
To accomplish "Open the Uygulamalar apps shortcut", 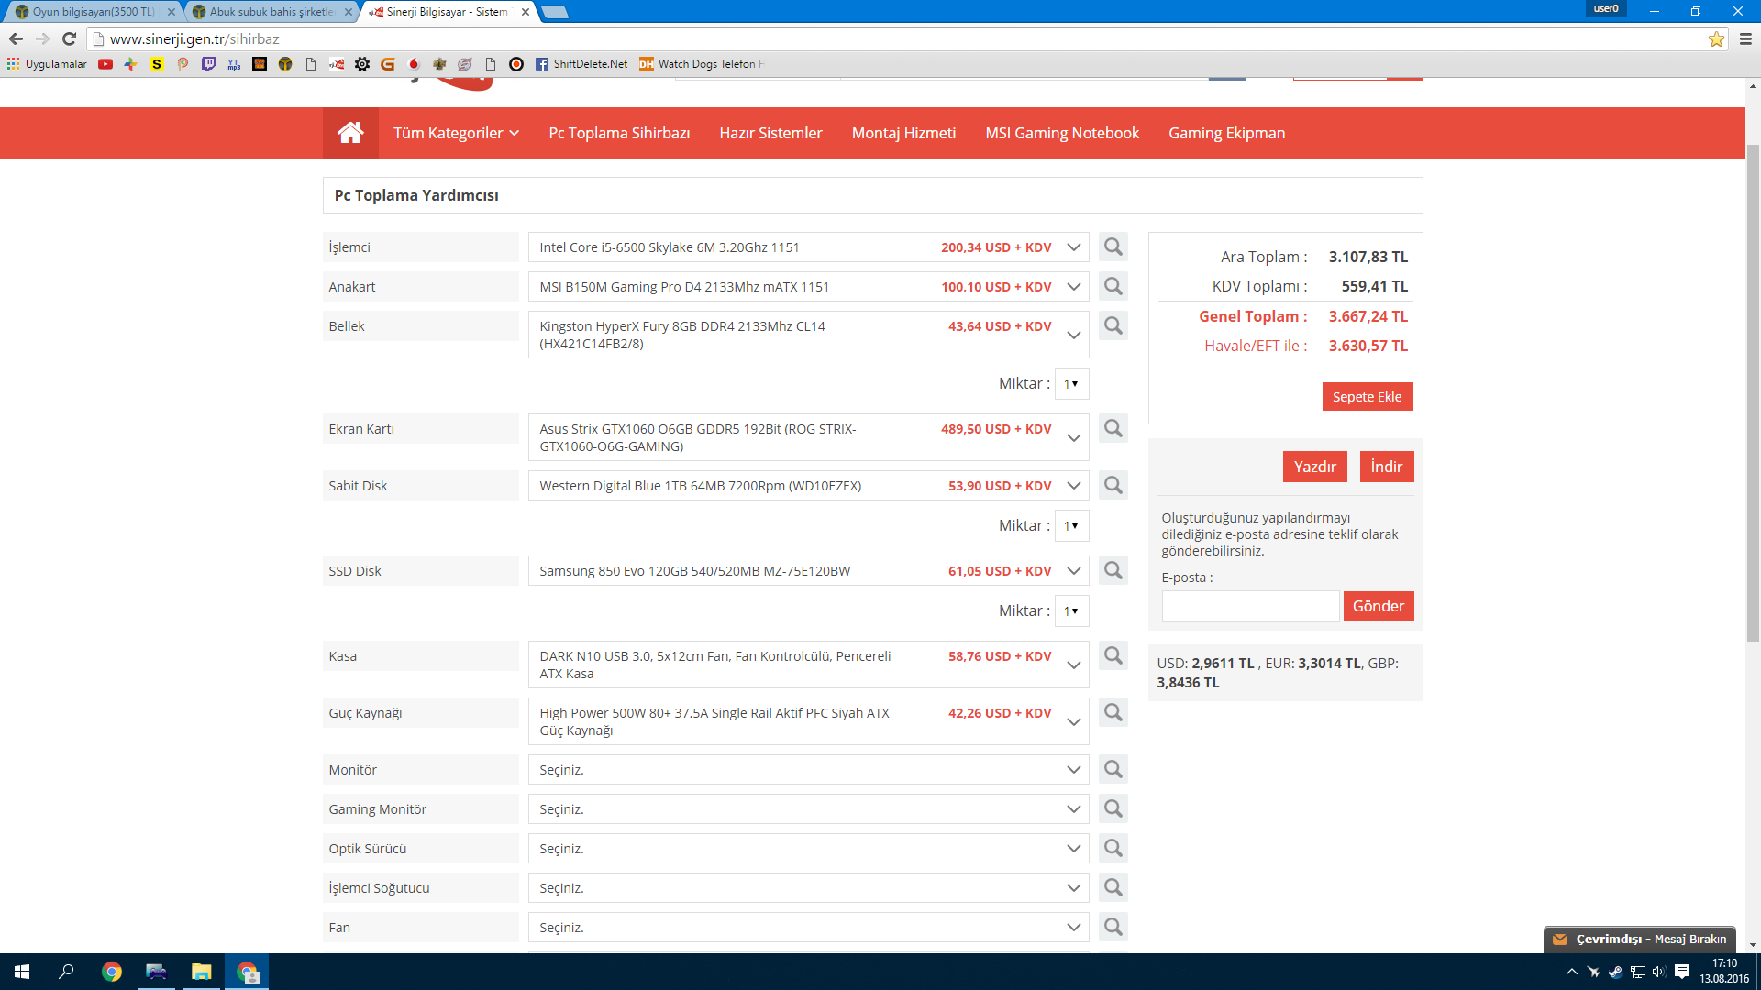I will click(x=47, y=64).
